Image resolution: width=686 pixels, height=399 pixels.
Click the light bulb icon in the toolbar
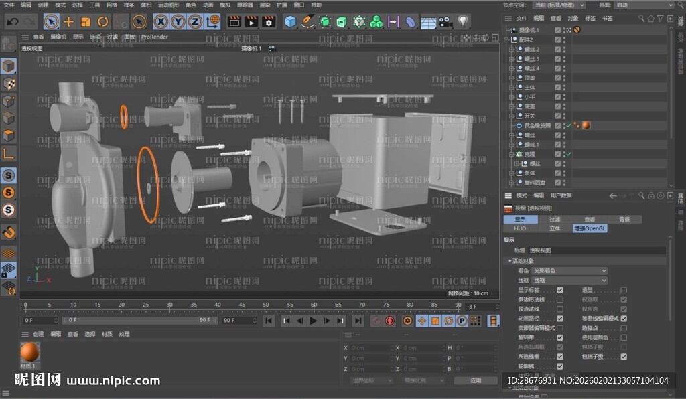click(463, 21)
